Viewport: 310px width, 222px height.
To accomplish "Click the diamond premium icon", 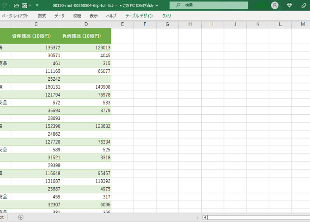I will point(290,5).
